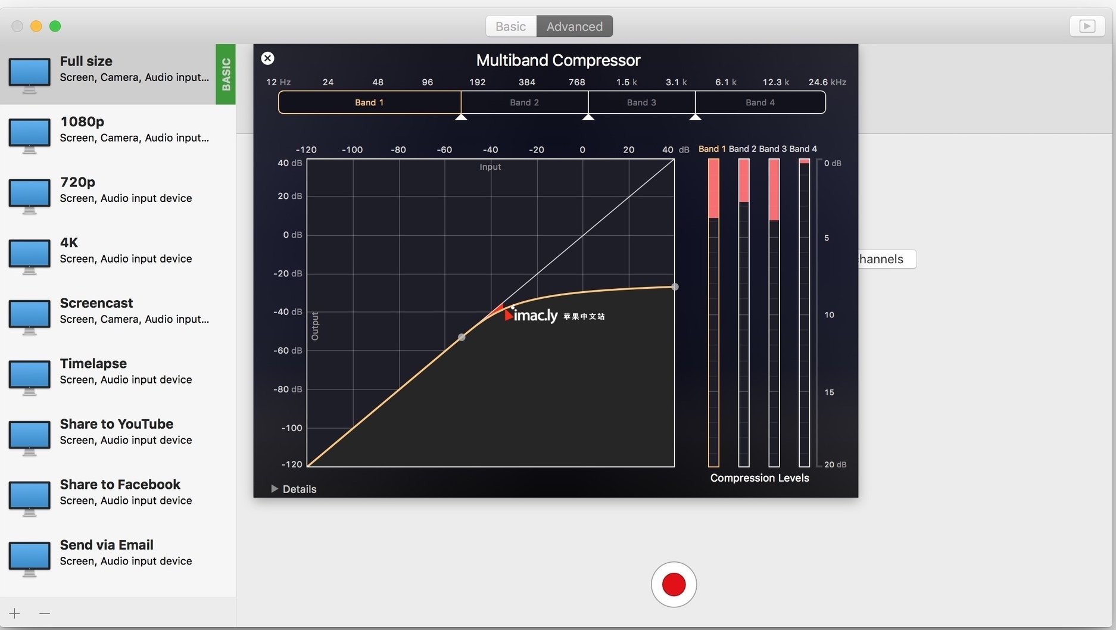
Task: Expand the Details disclosure triangle
Action: coord(275,489)
